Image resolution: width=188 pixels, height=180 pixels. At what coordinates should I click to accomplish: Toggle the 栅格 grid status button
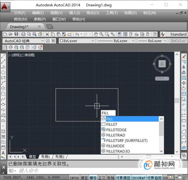[93, 178]
